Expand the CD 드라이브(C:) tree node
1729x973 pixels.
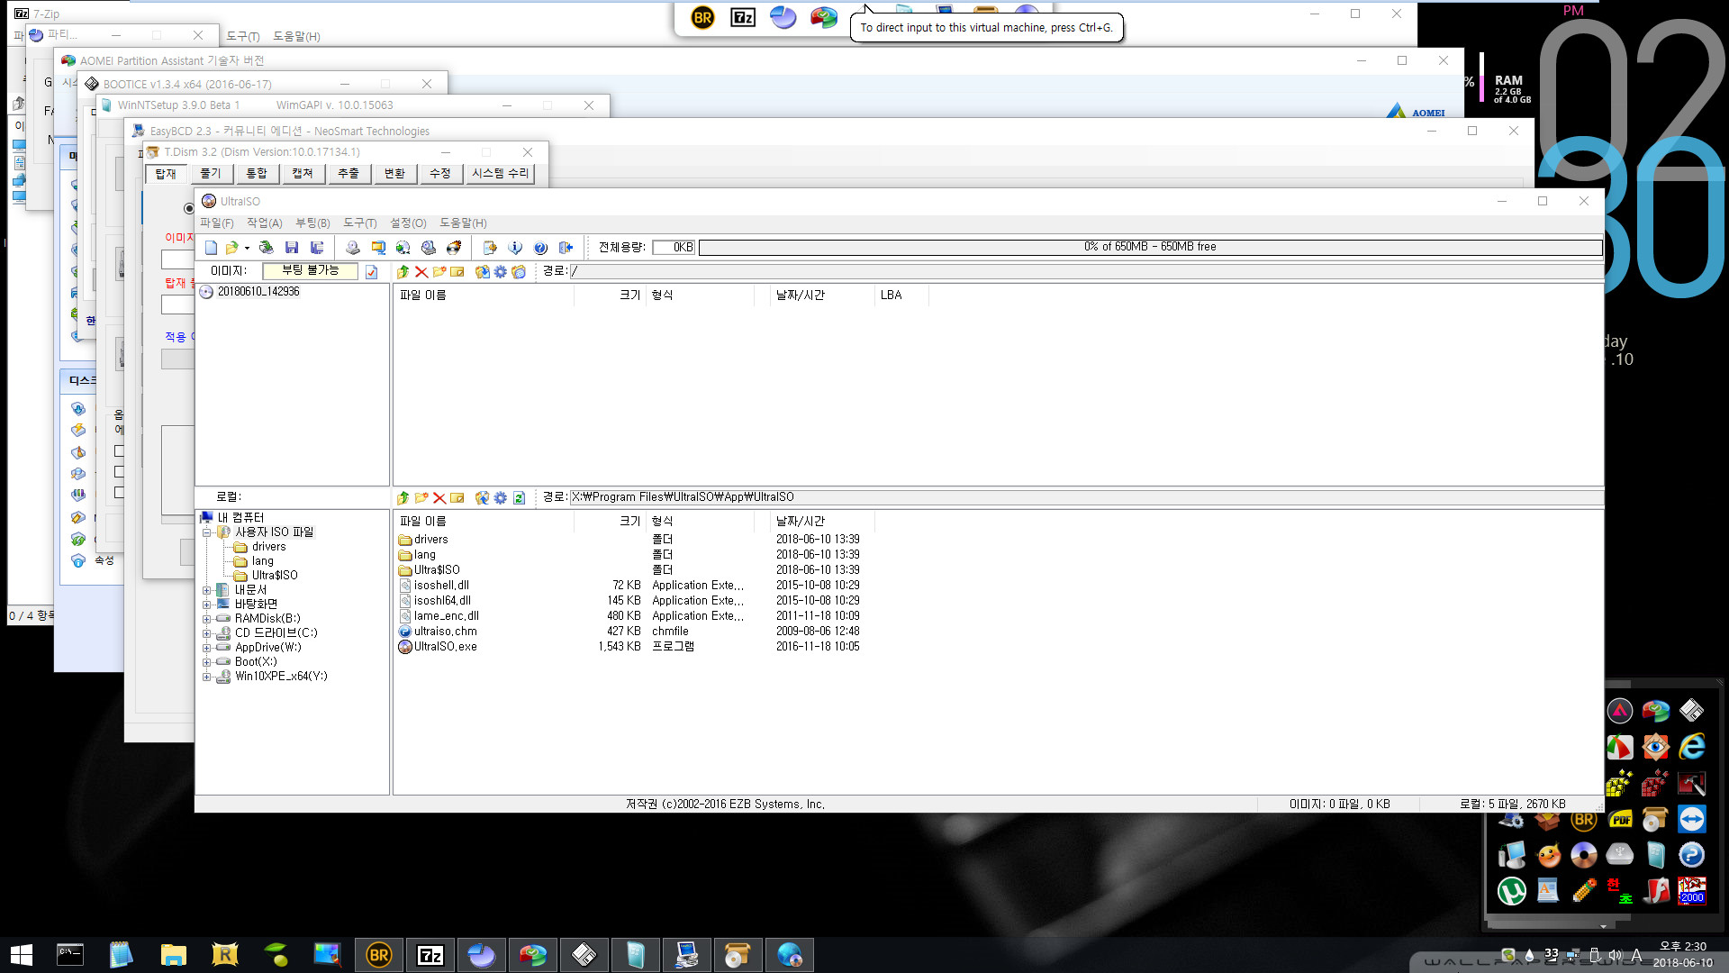(x=206, y=633)
